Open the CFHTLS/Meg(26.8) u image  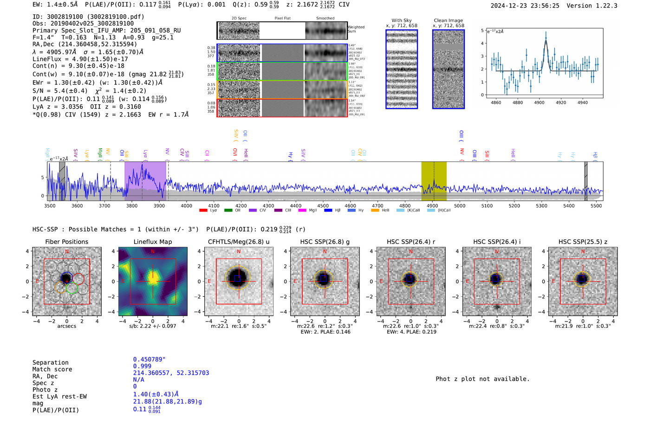pyautogui.click(x=239, y=282)
